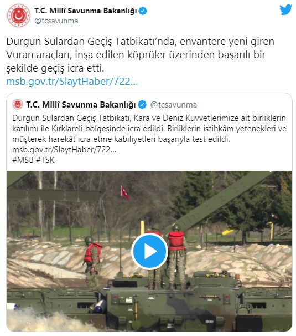The height and width of the screenshot is (336, 296).
Task: Click main tweet text about Vuran araçları
Action: point(141,55)
